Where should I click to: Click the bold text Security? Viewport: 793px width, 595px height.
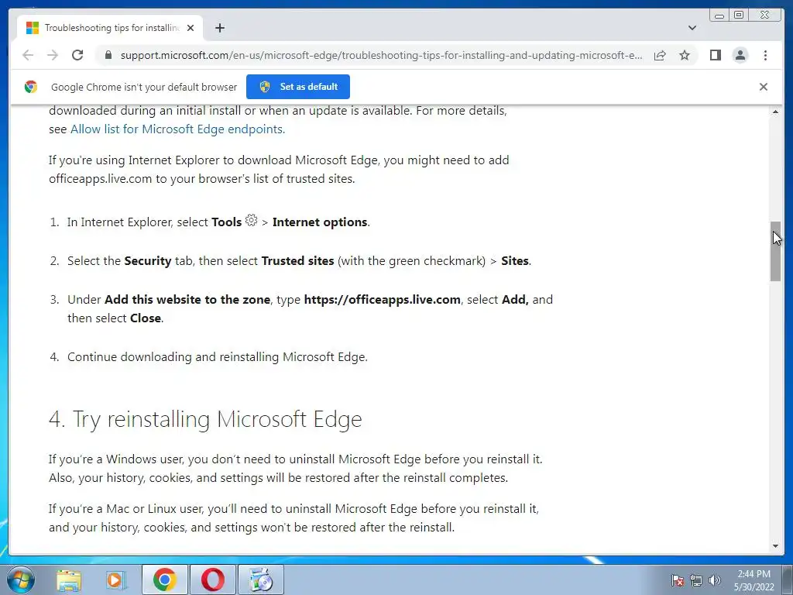(x=148, y=261)
